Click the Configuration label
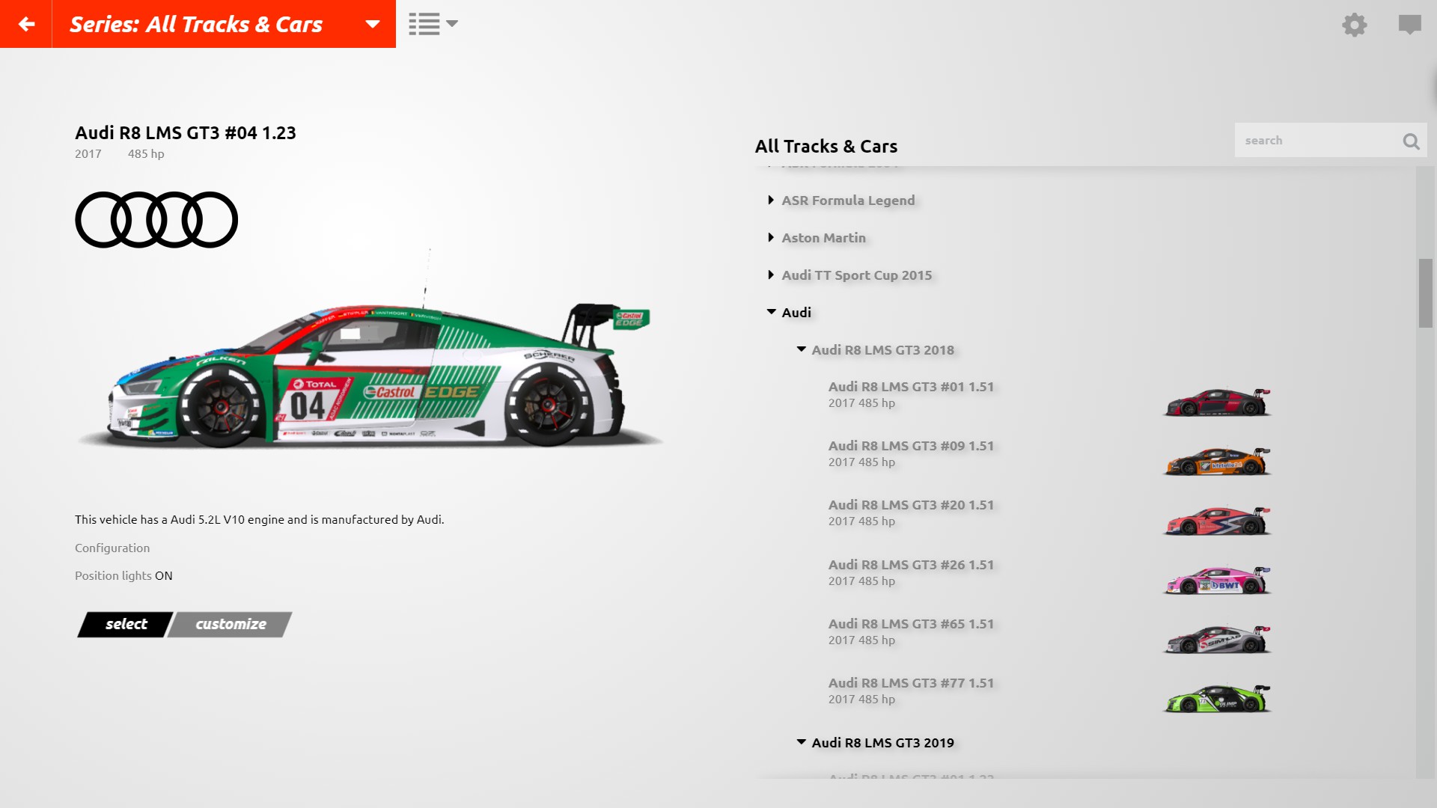Image resolution: width=1437 pixels, height=808 pixels. (x=112, y=548)
